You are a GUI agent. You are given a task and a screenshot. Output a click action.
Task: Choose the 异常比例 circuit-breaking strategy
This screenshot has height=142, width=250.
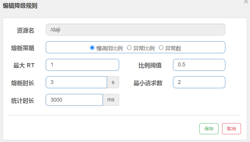point(129,48)
